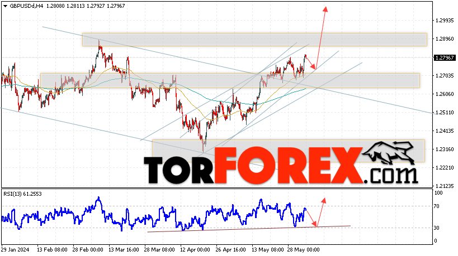Click the 29 Jan 2024 date label
The image size is (458, 256).
[x=15, y=250]
